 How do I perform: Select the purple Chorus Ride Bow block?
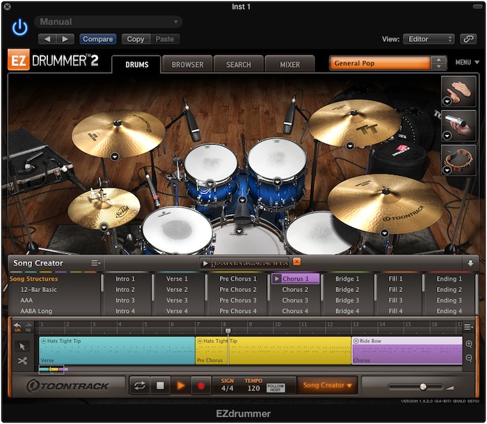tap(407, 350)
